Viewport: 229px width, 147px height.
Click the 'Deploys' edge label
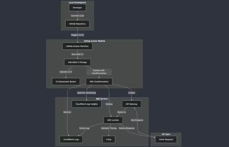[x=109, y=104]
